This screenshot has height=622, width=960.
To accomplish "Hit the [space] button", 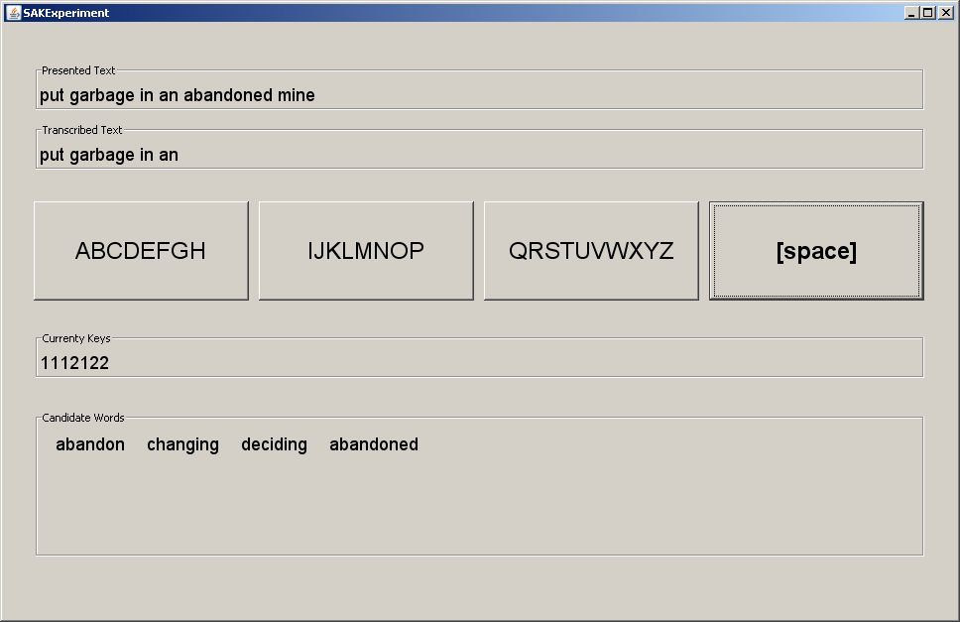I will [816, 251].
